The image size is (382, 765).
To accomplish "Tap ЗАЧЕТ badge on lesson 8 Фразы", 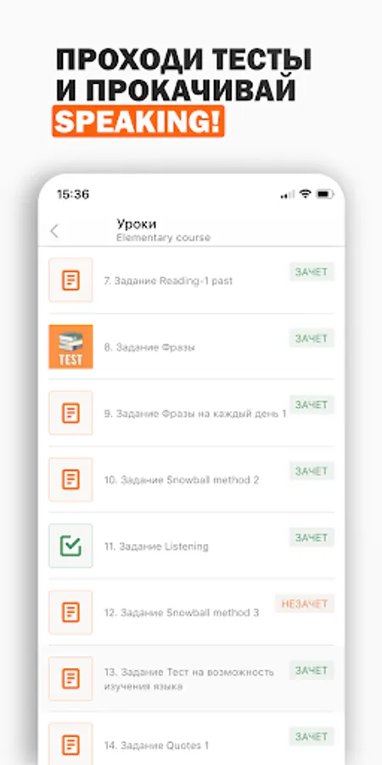I will coord(312,338).
